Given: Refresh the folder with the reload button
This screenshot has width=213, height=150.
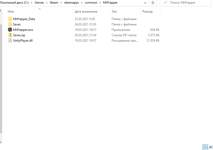Looking at the screenshot, I should 153,3.
